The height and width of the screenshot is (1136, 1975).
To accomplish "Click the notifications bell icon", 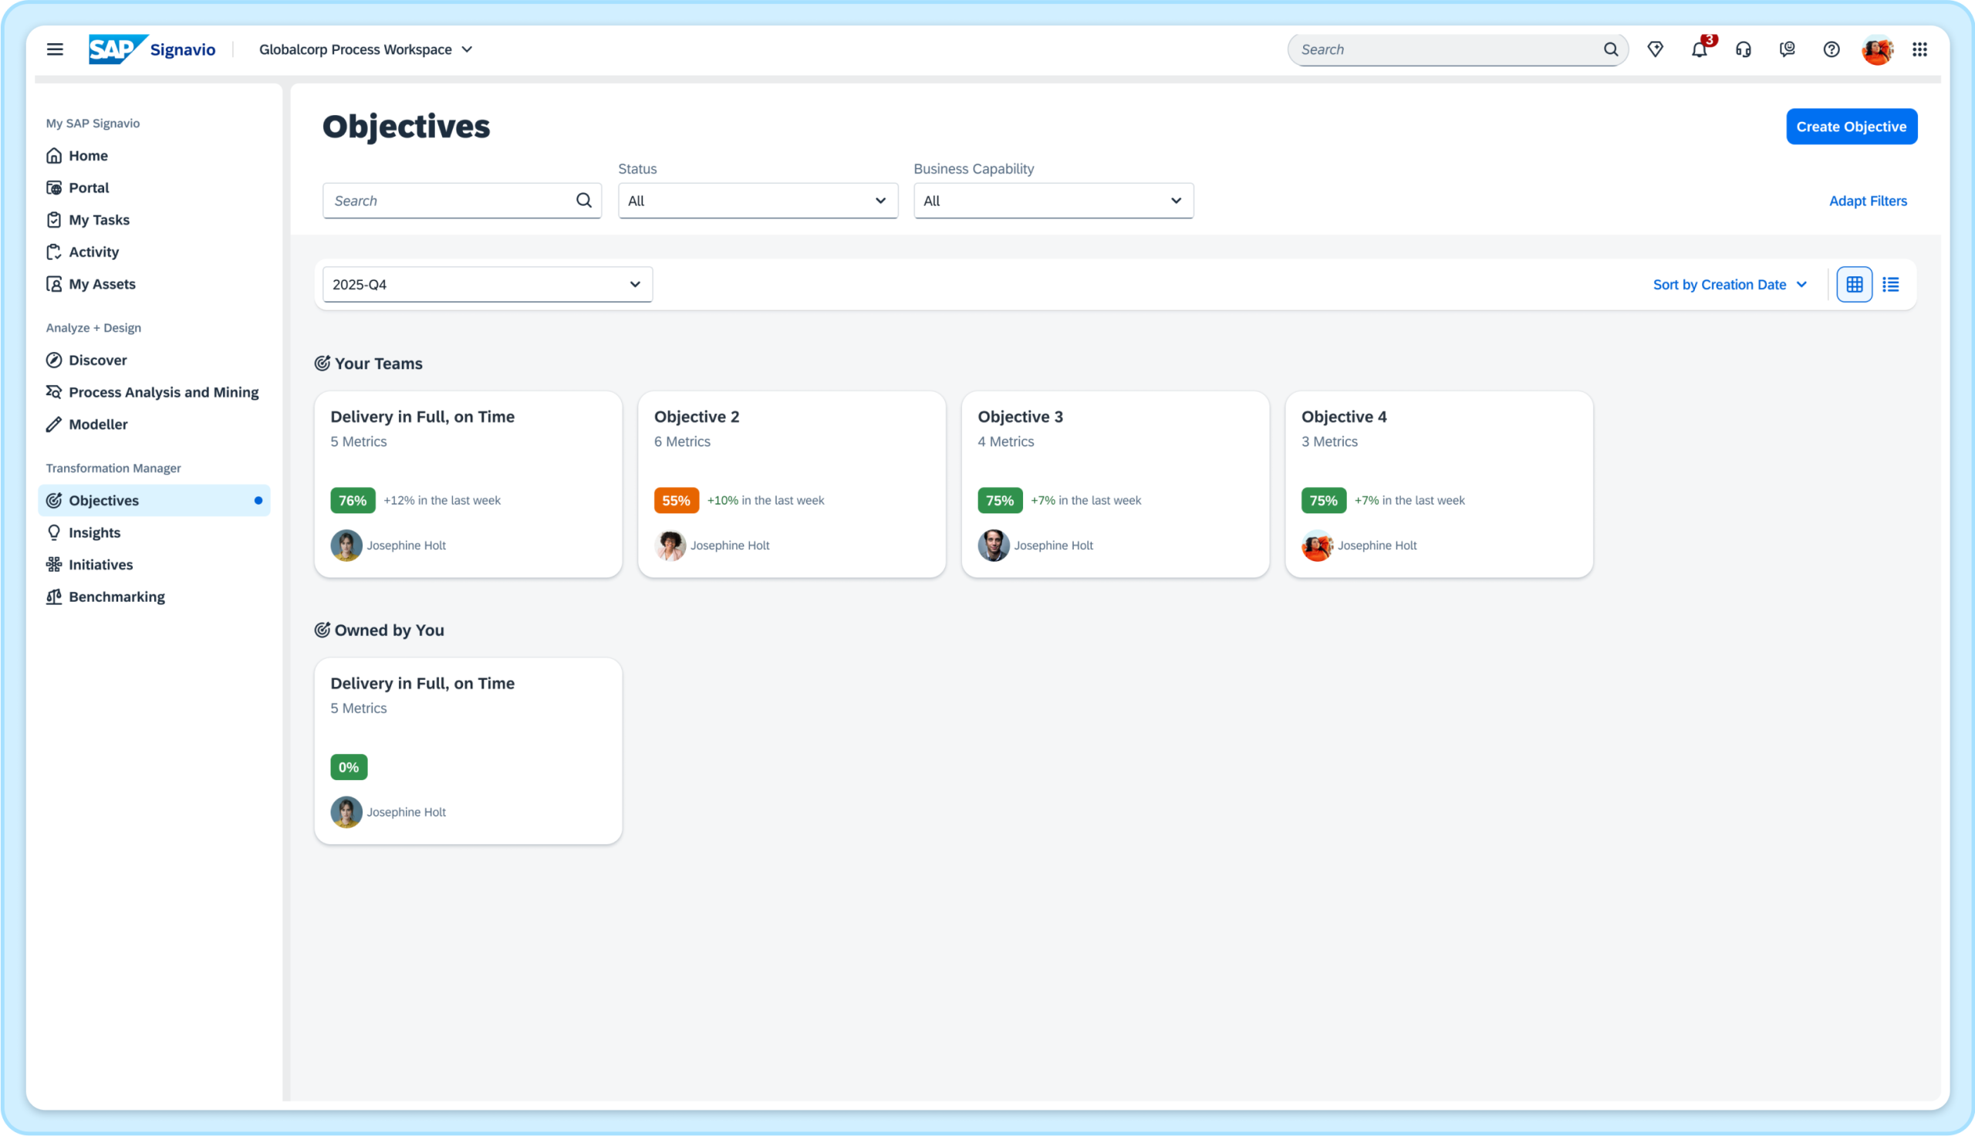I will click(x=1699, y=49).
